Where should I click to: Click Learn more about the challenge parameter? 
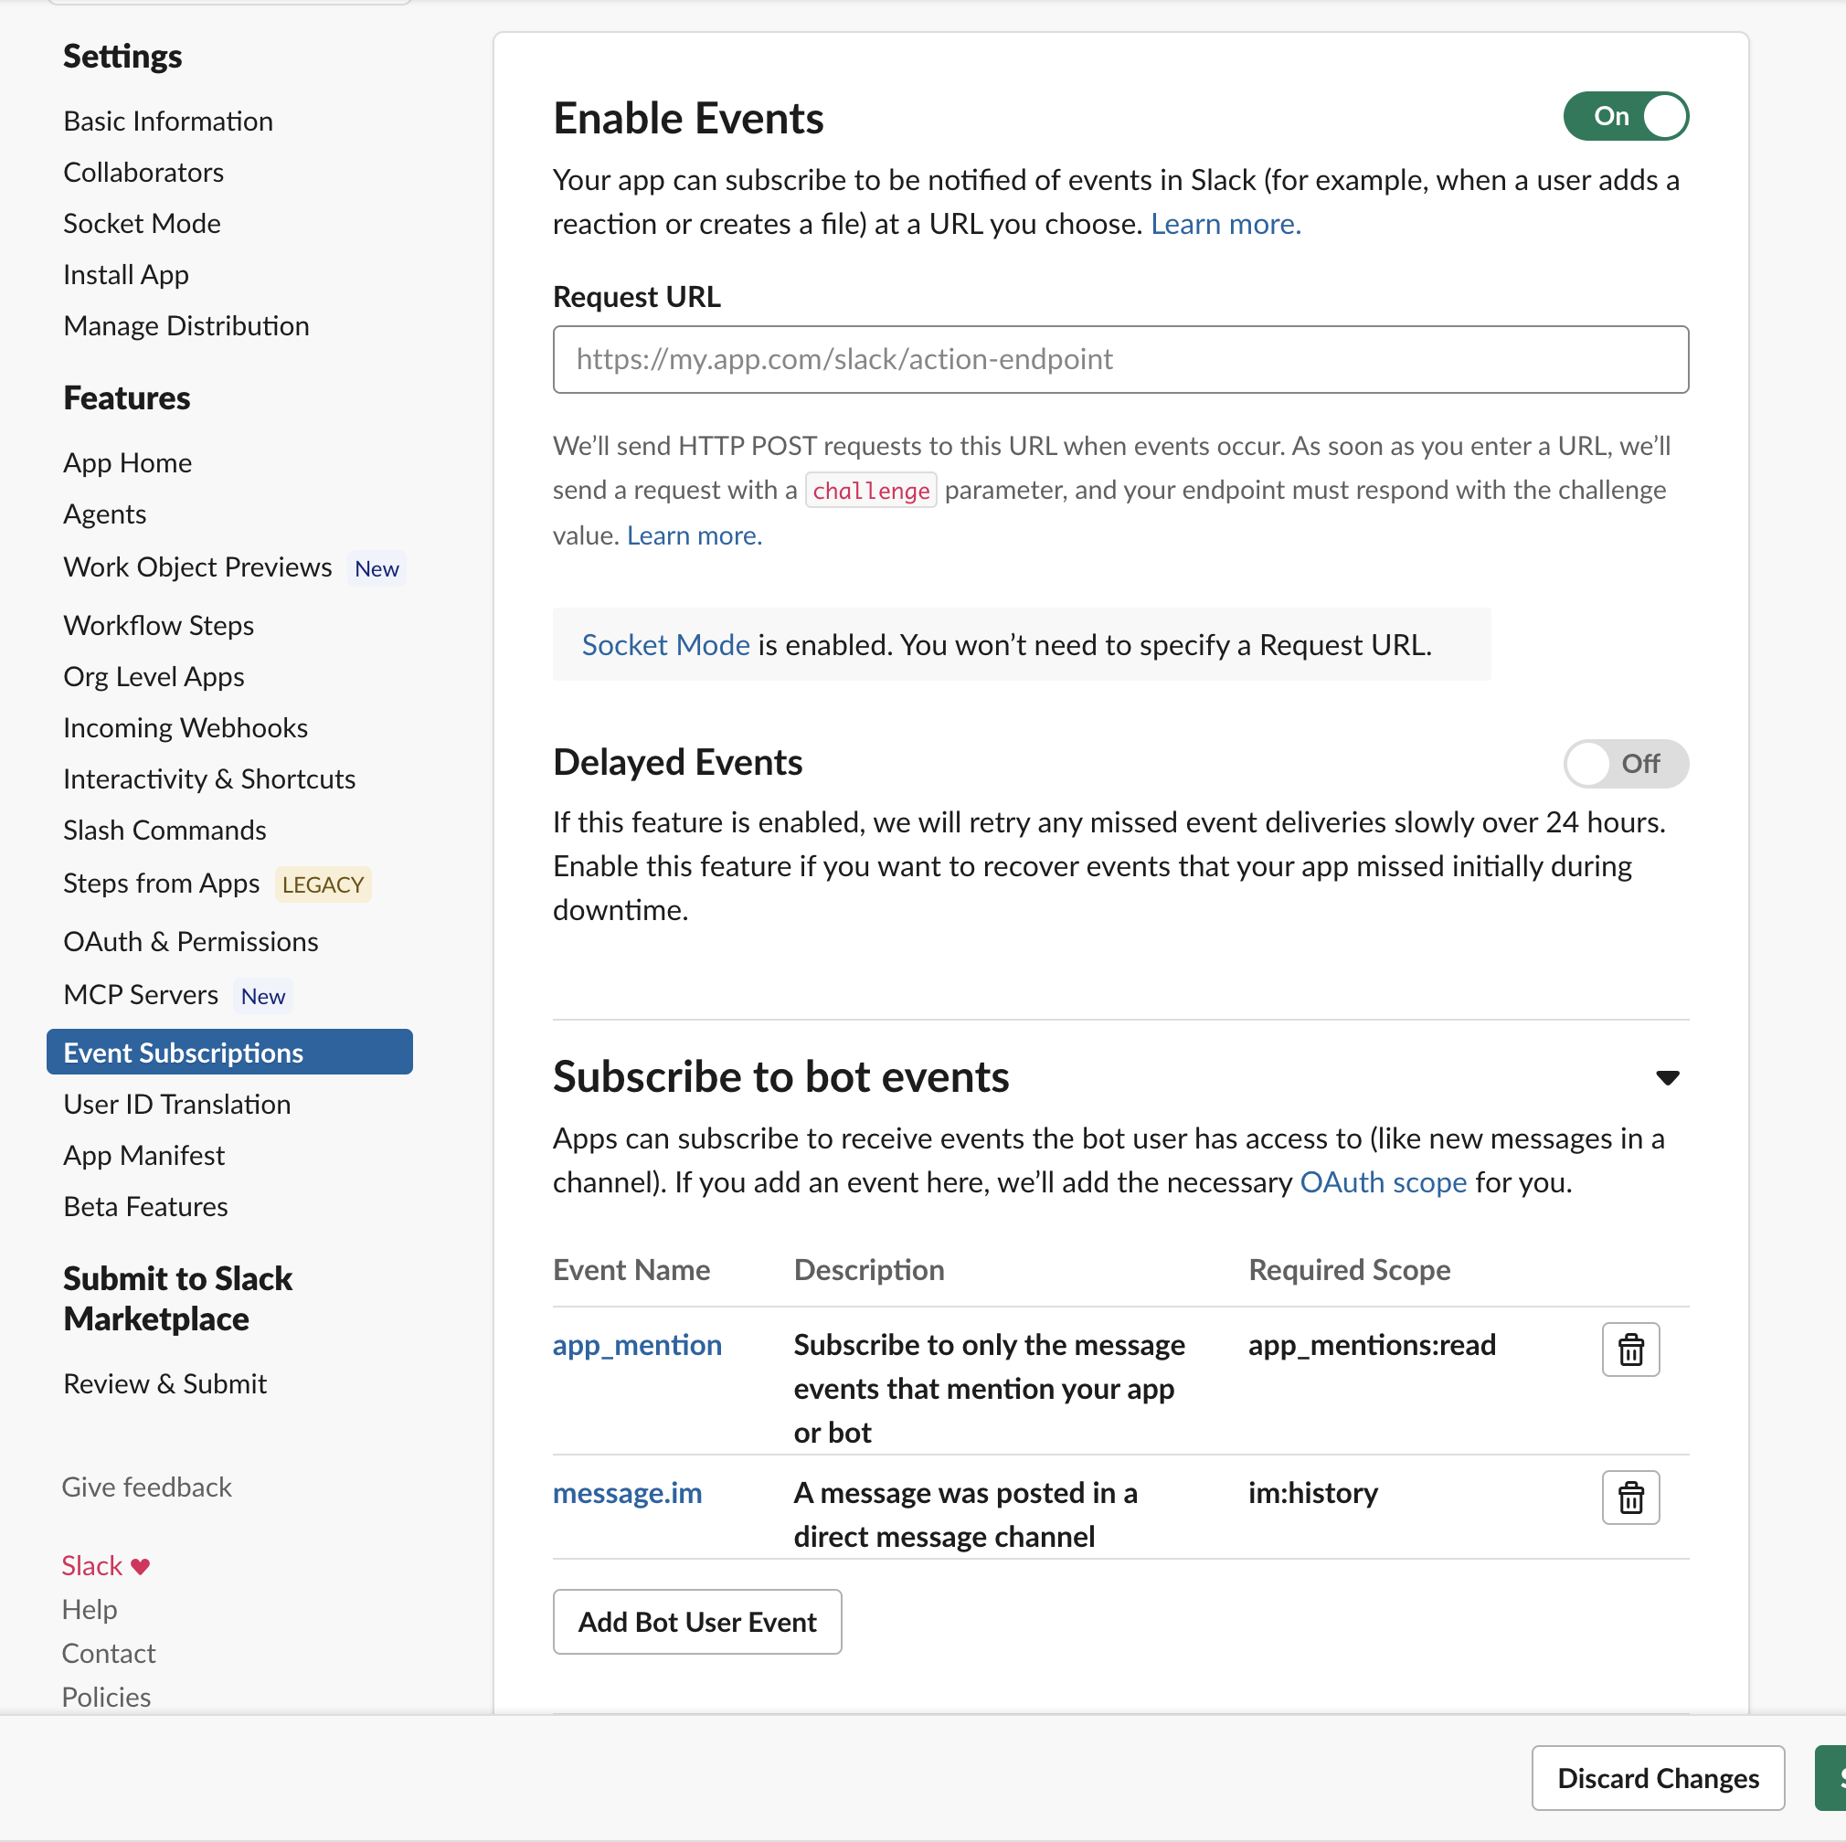click(695, 535)
